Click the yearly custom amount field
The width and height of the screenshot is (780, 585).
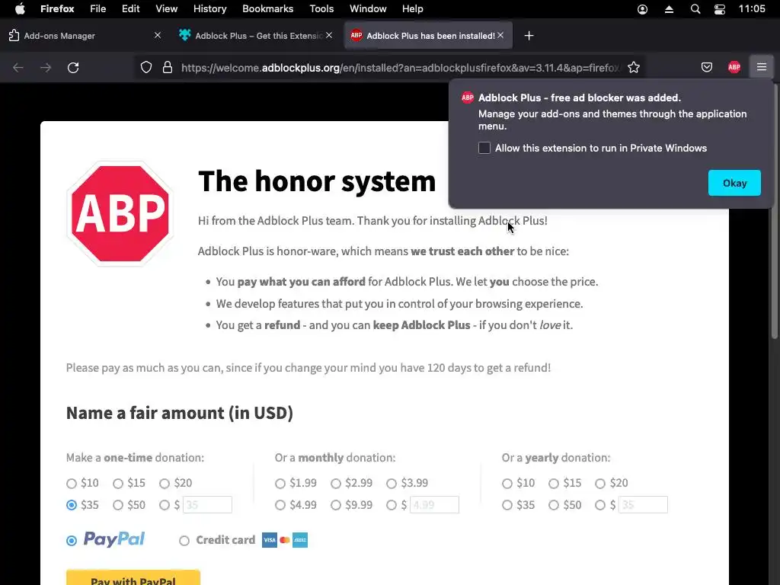(643, 505)
